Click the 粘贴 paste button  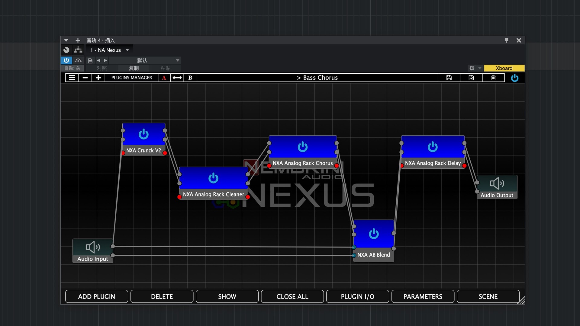(166, 68)
